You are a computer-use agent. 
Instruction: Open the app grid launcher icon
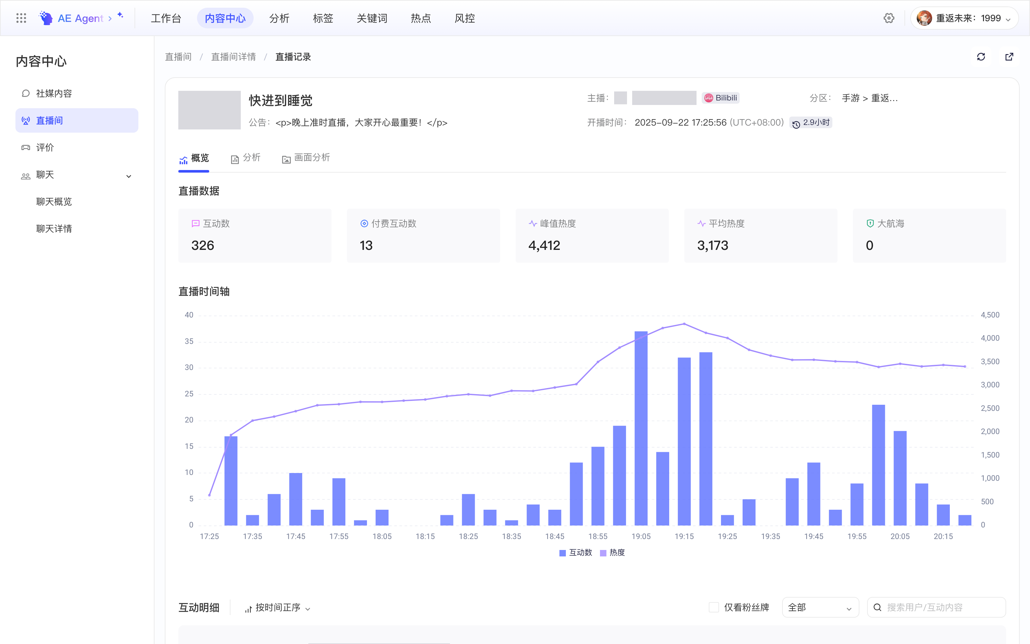click(x=21, y=18)
